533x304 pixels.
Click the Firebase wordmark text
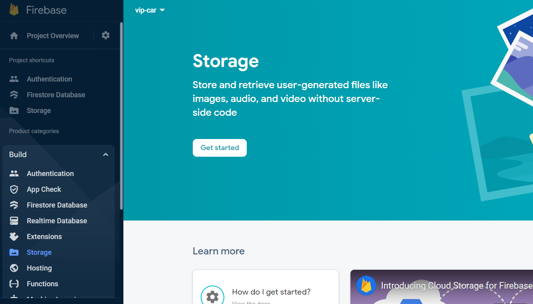tap(47, 10)
